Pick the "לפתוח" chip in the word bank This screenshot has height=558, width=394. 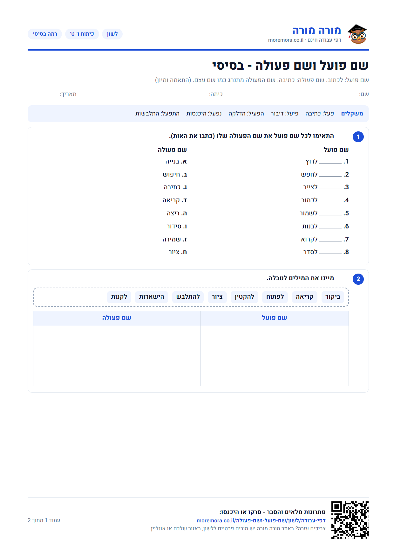[275, 297]
